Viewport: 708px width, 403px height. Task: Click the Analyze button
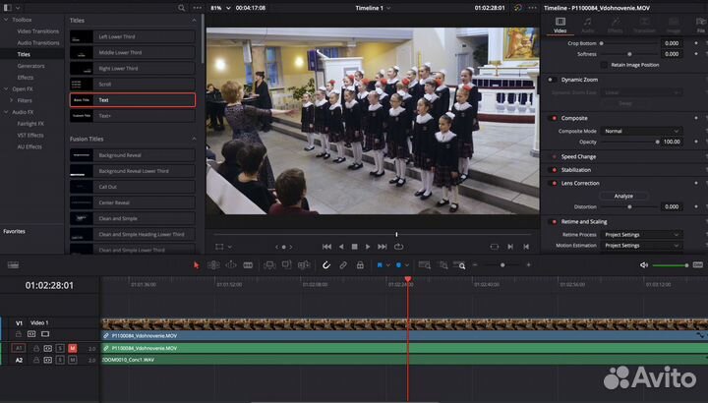[x=623, y=196]
